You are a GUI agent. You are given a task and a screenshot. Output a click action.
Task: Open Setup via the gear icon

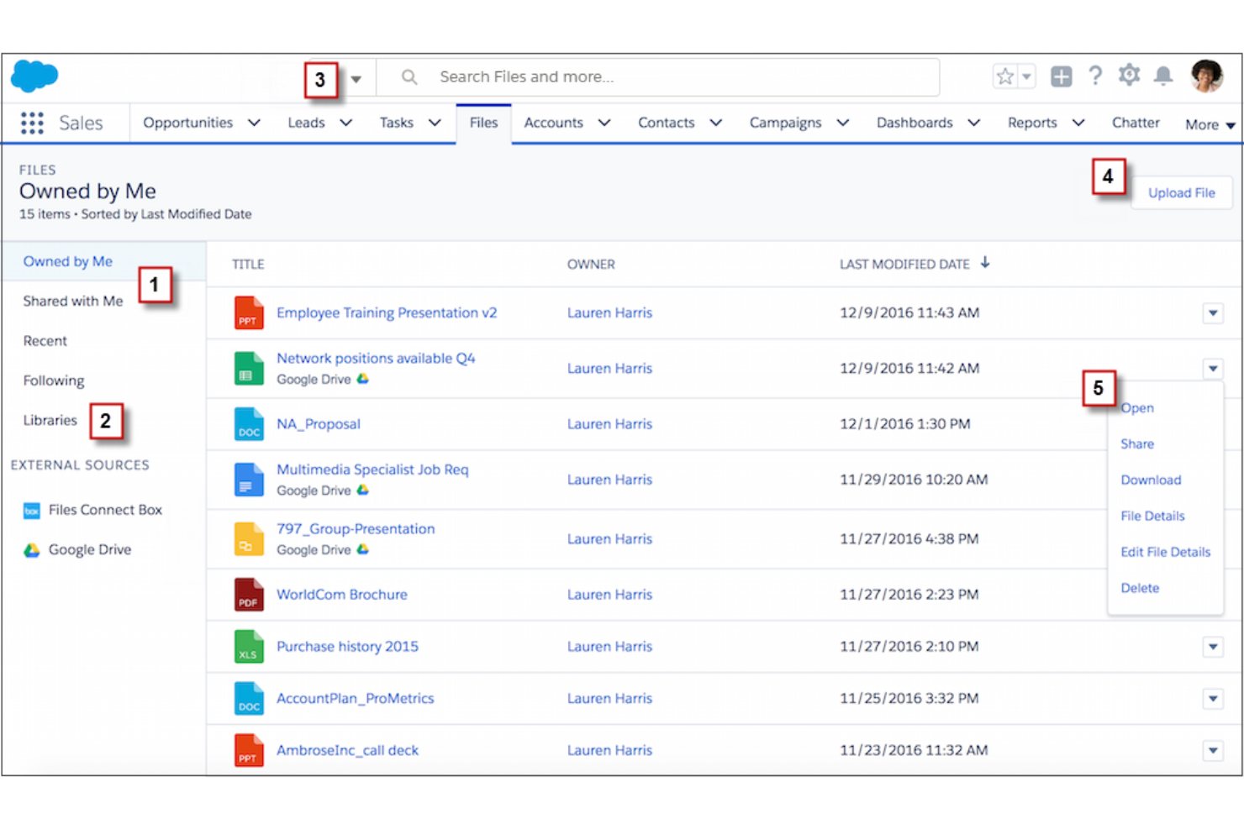(1129, 76)
